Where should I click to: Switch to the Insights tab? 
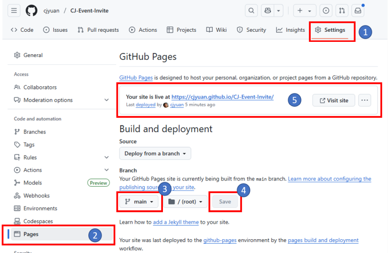click(x=290, y=30)
